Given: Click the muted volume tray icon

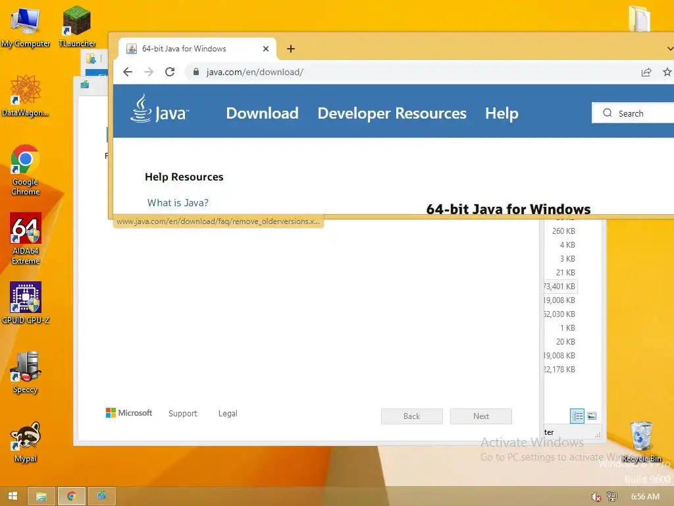Looking at the screenshot, I should pos(596,497).
